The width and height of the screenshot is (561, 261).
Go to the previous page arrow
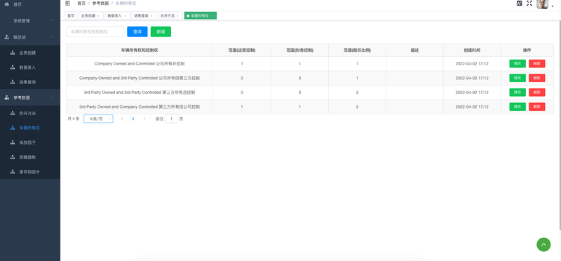click(x=121, y=119)
